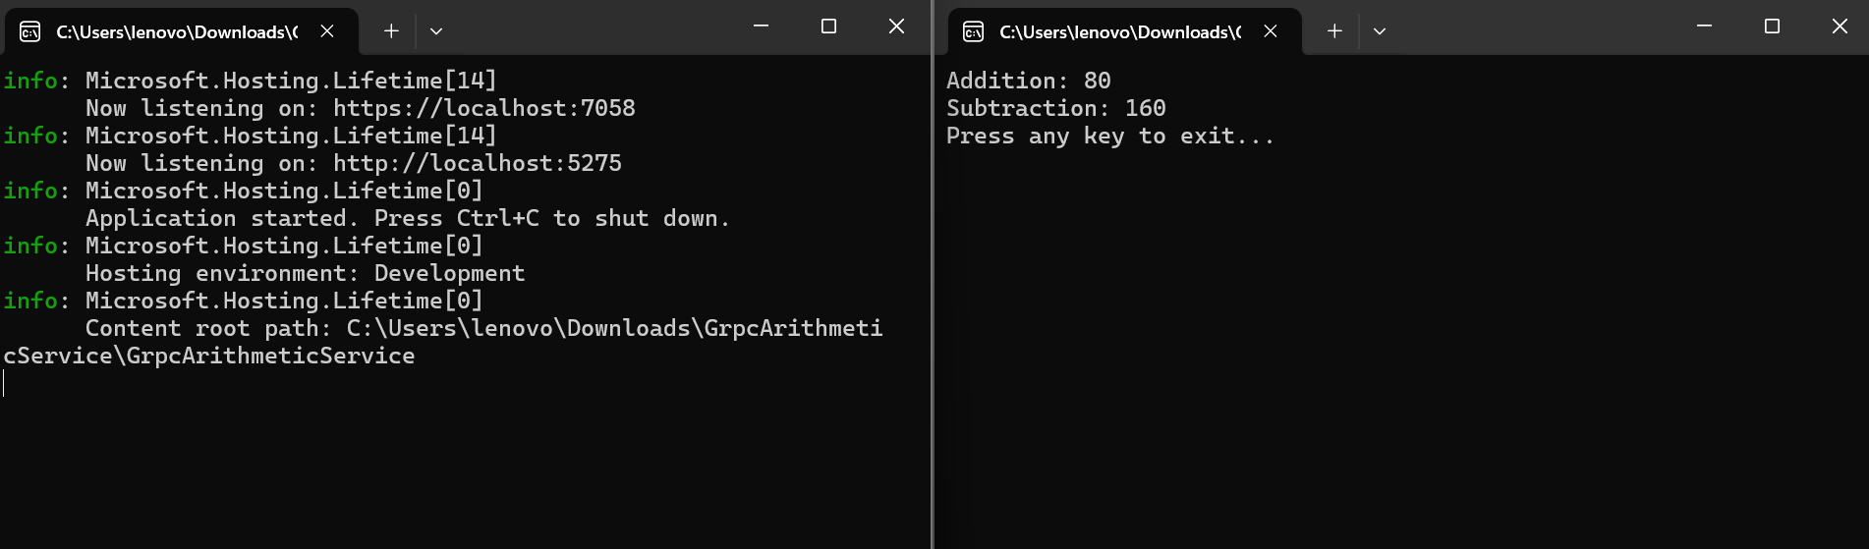Open a new tab in the hosting log terminal
This screenshot has height=549, width=1869.
coord(391,31)
